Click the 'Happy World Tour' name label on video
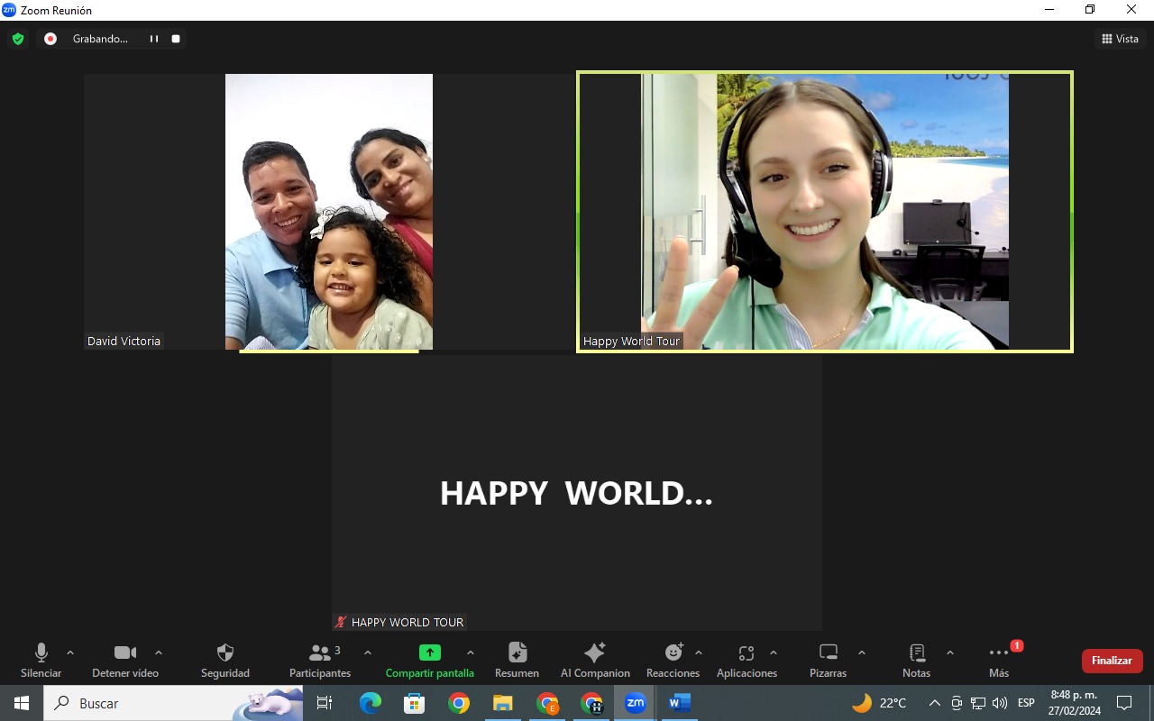The width and height of the screenshot is (1154, 721). click(631, 342)
